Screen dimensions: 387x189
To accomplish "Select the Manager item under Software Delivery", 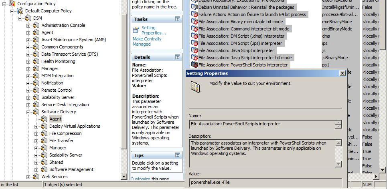I will click(x=57, y=148).
